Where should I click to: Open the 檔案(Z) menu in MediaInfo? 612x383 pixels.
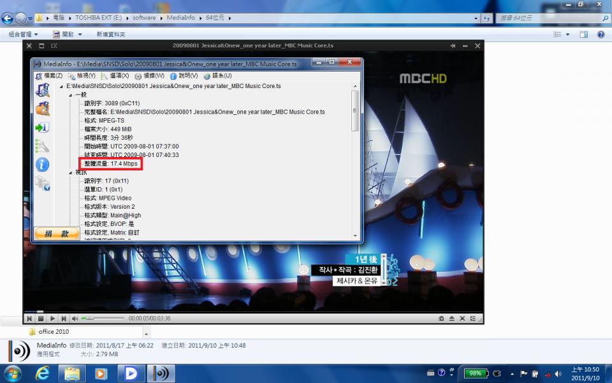click(x=49, y=75)
